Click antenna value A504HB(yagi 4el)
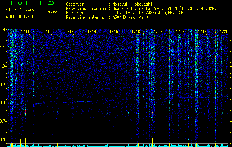 (x=130, y=17)
